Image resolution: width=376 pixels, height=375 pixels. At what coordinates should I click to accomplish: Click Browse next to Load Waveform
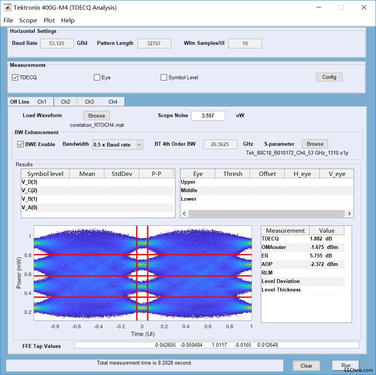coord(97,116)
